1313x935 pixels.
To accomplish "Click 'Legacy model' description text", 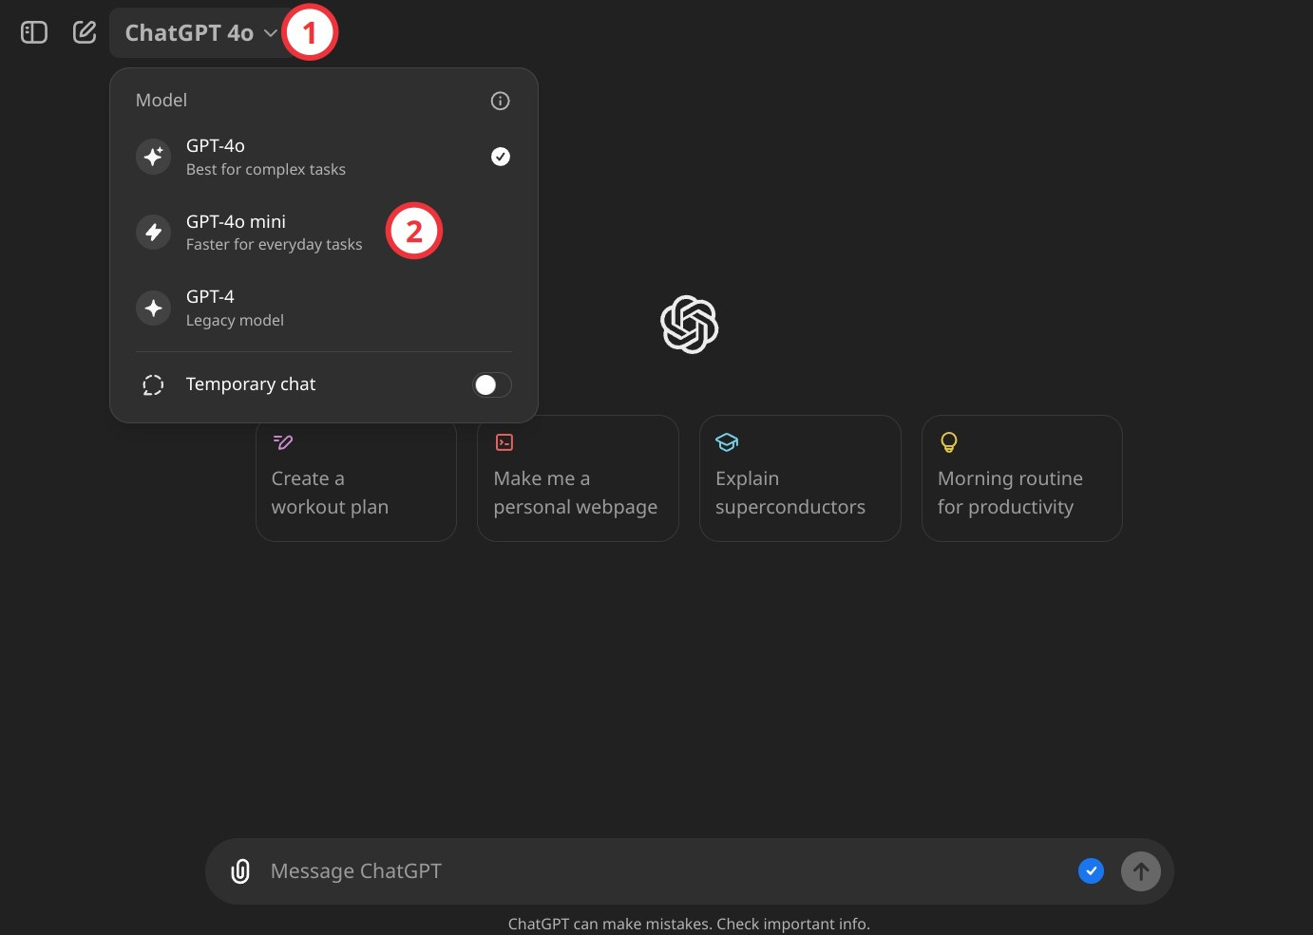I will pyautogui.click(x=235, y=321).
